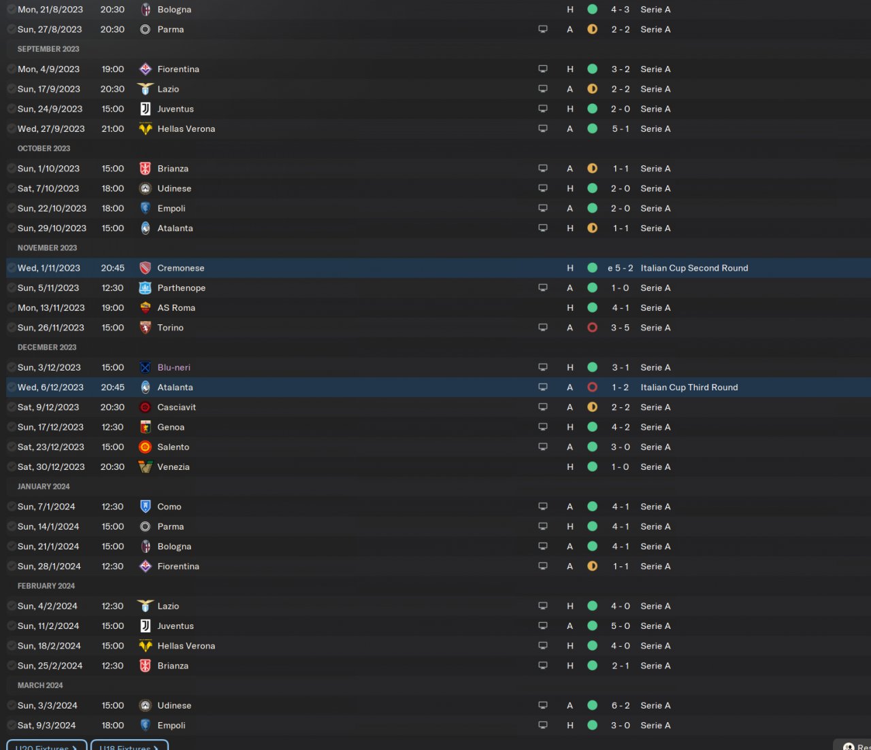Open the U20 Fixtures button

coord(46,746)
